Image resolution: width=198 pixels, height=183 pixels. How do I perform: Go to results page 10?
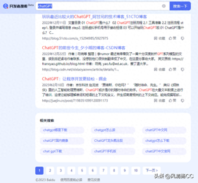[136, 171]
